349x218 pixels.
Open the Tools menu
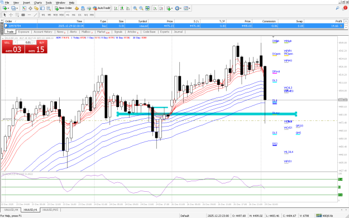pyautogui.click(x=49, y=3)
